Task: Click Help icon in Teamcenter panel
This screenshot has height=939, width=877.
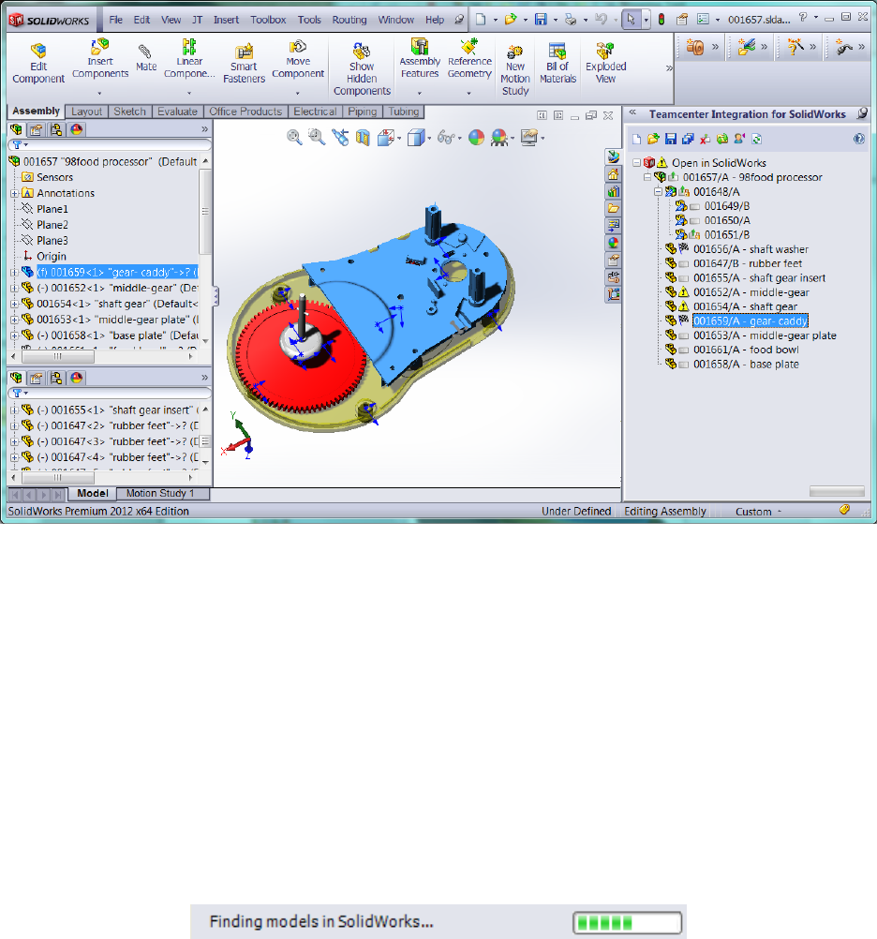Action: tap(859, 139)
